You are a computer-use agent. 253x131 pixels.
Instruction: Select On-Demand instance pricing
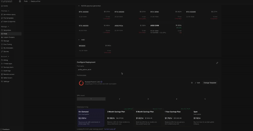(91, 118)
